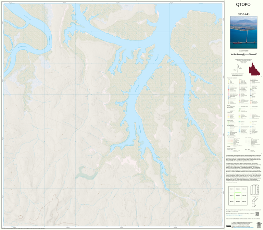Click the map sheet number 9052-443
This screenshot has width=263, height=230.
pyautogui.click(x=243, y=14)
